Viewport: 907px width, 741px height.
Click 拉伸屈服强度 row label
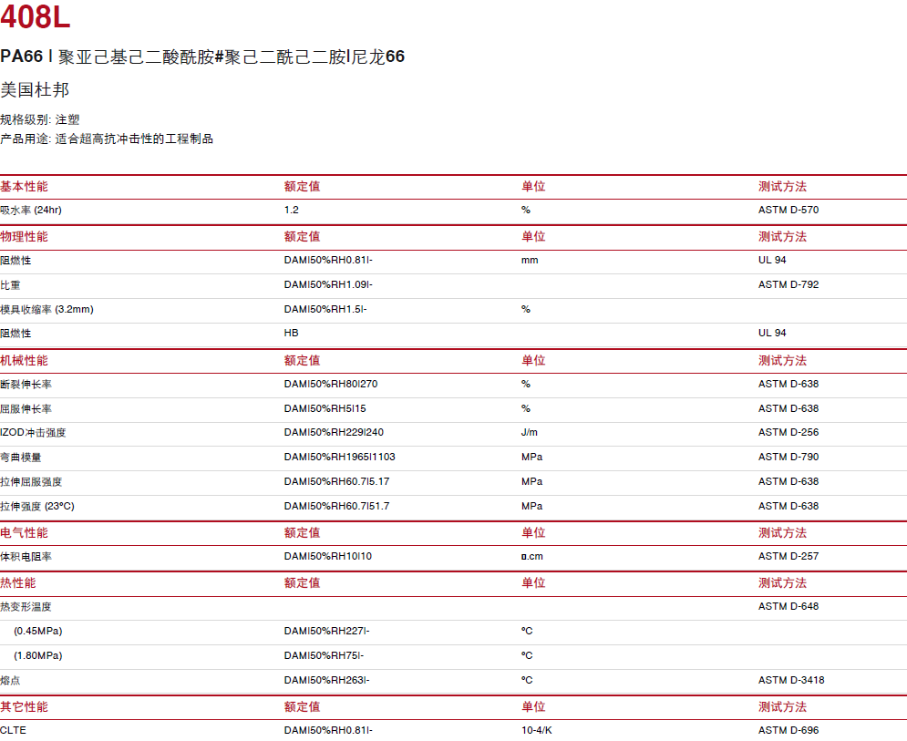[31, 482]
